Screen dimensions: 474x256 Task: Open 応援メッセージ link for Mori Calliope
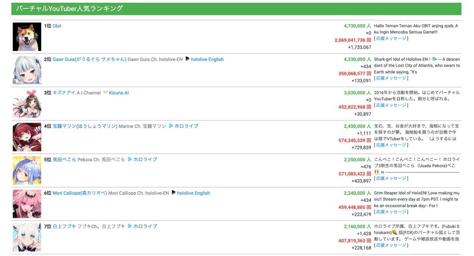tap(391, 212)
